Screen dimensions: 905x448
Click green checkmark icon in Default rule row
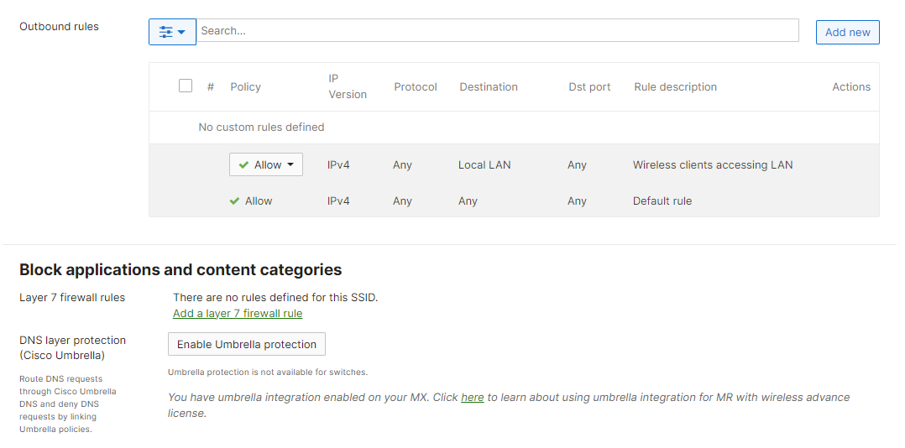pos(235,201)
